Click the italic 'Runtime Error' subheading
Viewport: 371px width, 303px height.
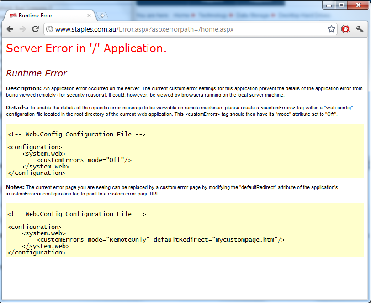pos(37,74)
